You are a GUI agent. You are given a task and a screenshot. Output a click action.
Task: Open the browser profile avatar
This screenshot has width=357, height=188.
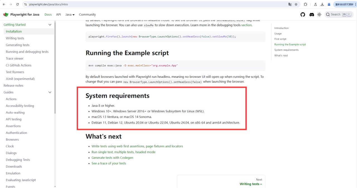pyautogui.click(x=329, y=4)
